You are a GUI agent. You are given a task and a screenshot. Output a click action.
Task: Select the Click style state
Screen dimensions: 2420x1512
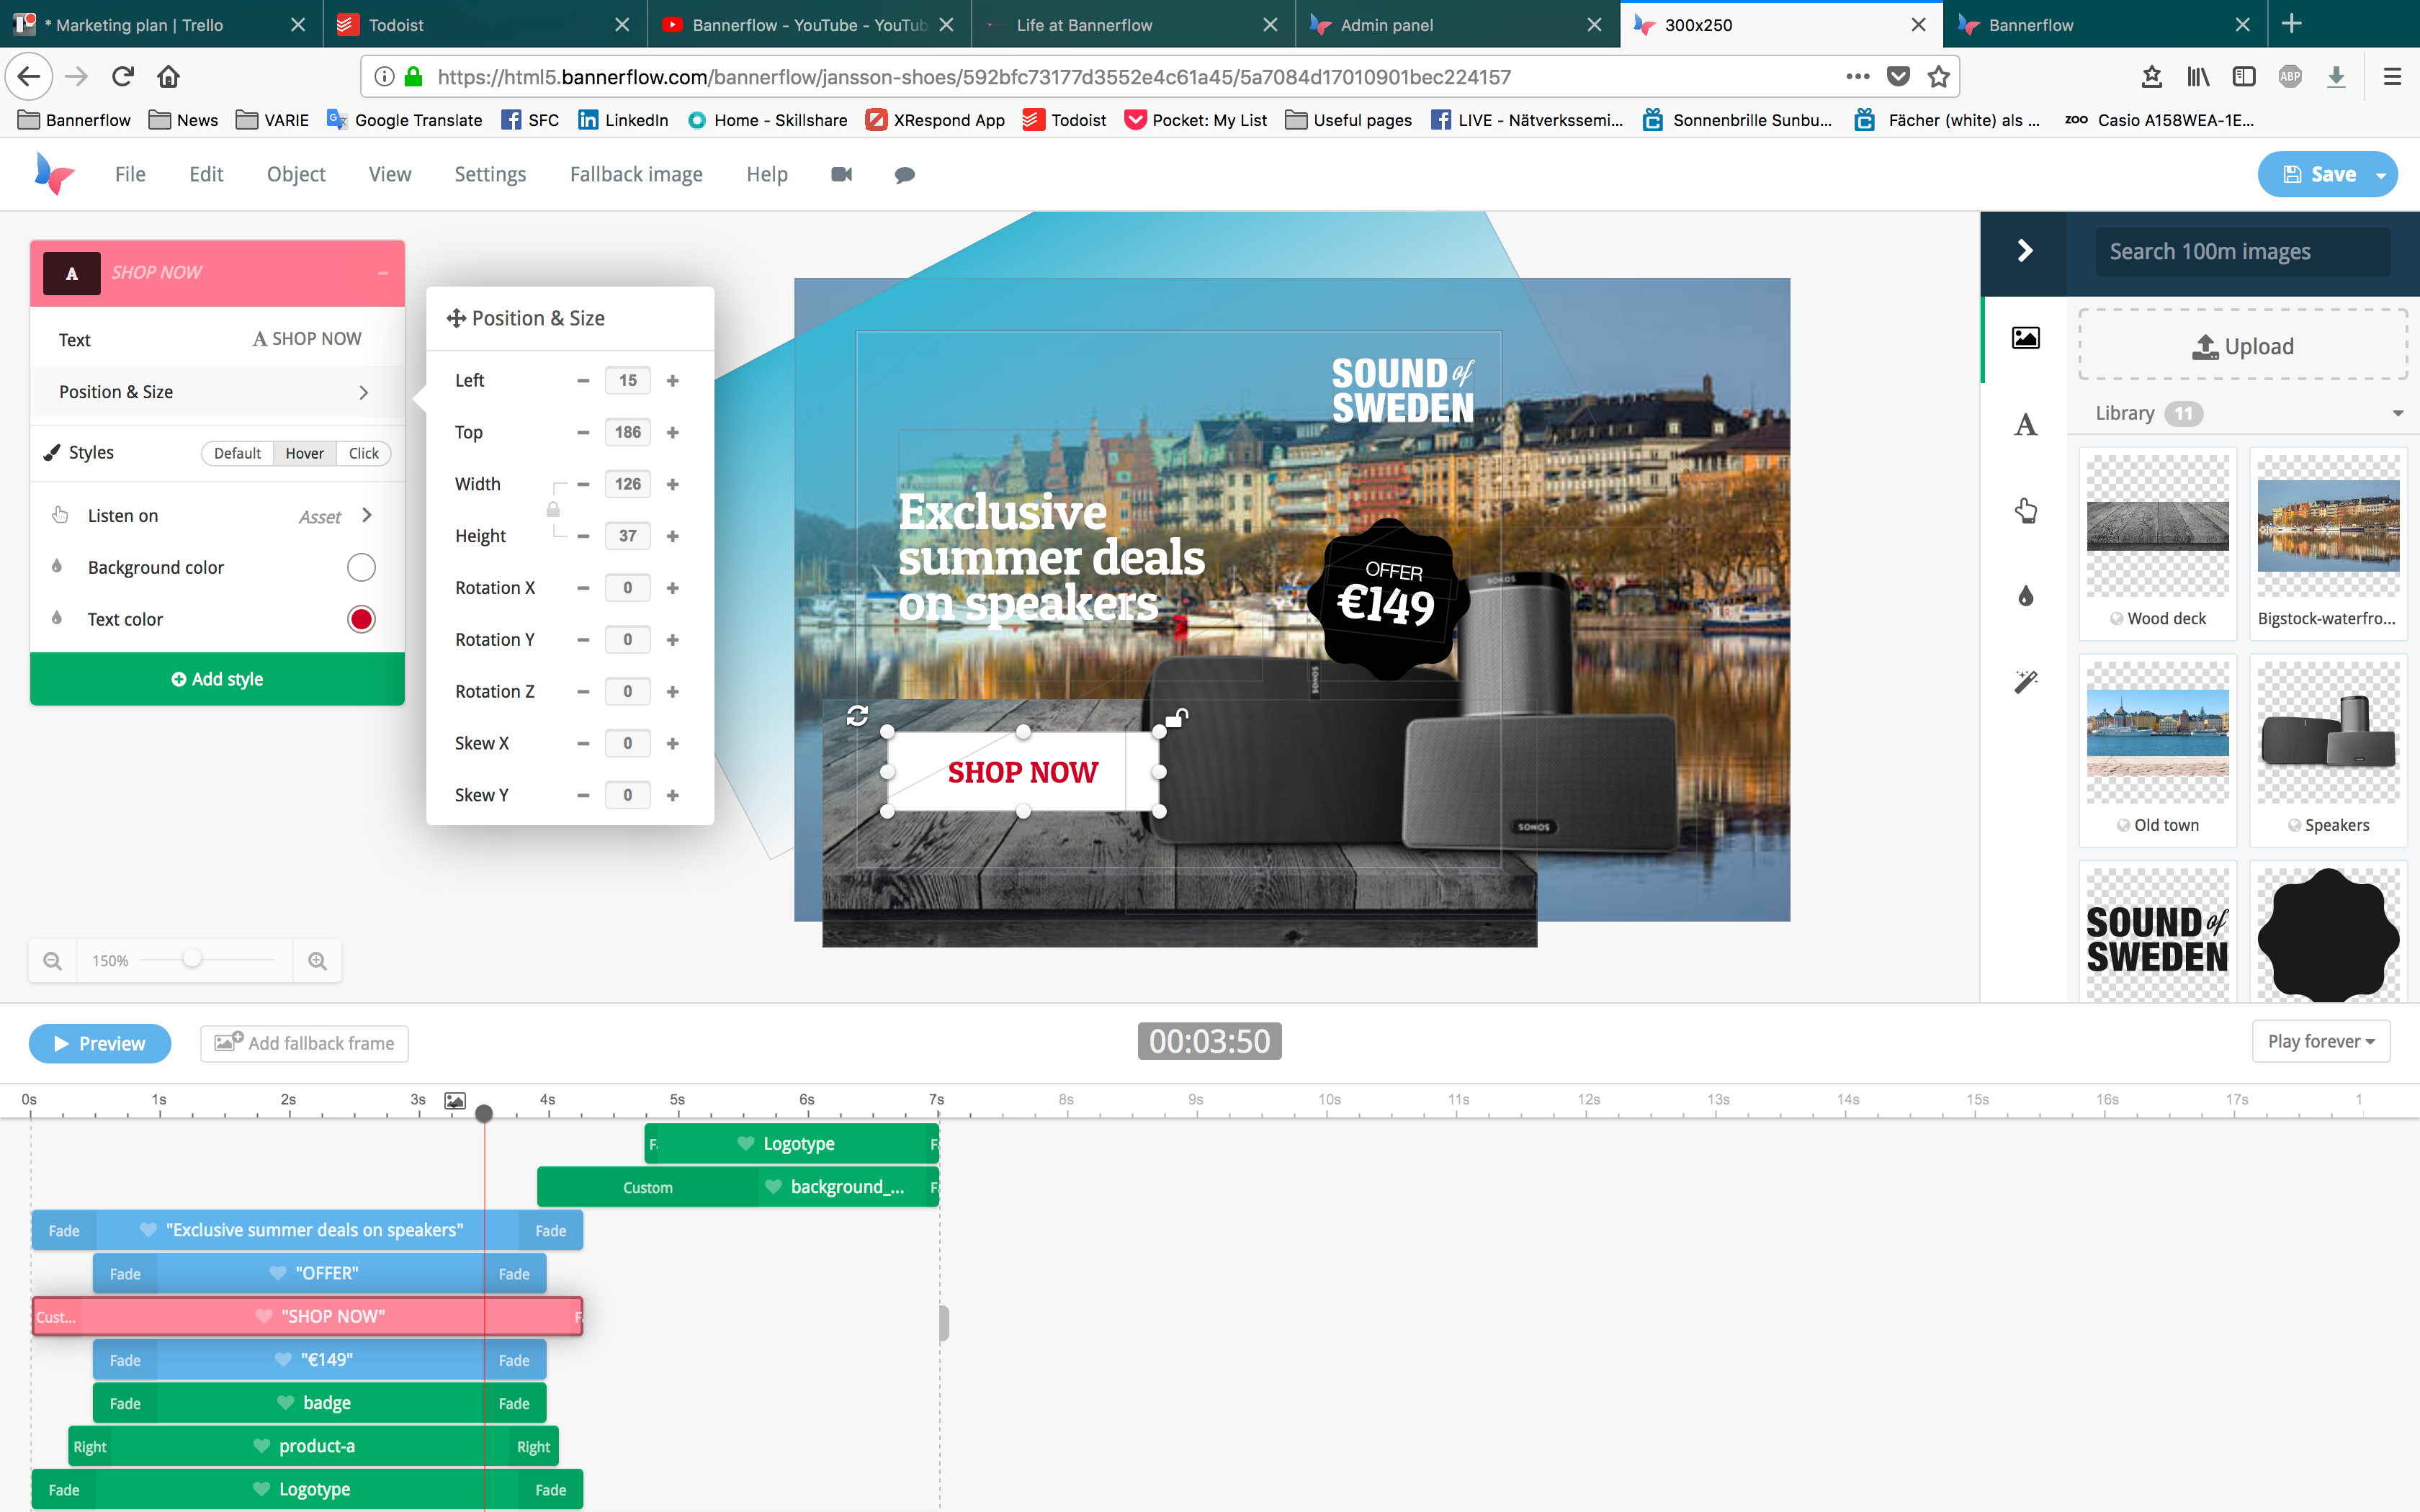pos(363,453)
